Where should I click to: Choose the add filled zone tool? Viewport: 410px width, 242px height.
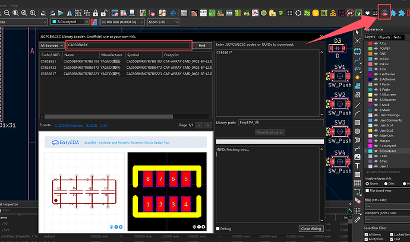click(x=358, y=86)
